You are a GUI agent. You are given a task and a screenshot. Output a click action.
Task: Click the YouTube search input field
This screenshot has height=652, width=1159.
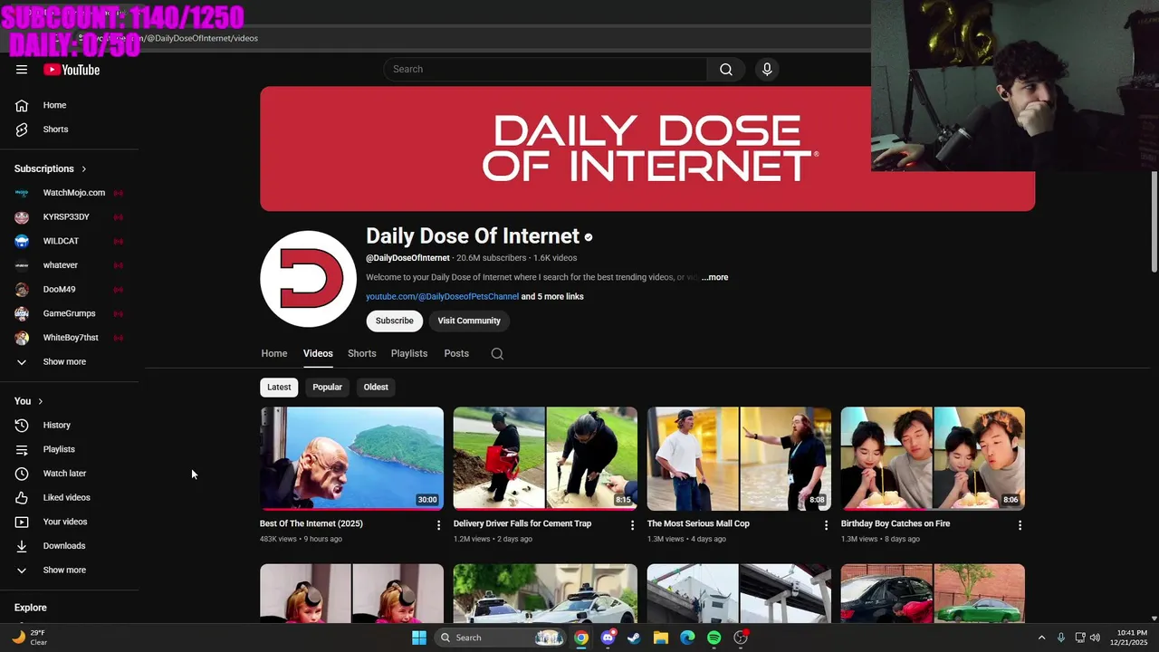tap(545, 70)
